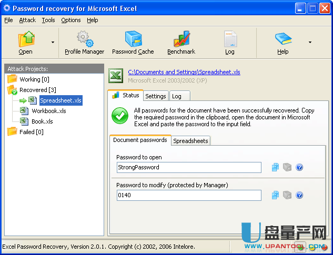Select Book.xls in Attack Projects
This screenshot has width=333, height=255.
[x=42, y=121]
